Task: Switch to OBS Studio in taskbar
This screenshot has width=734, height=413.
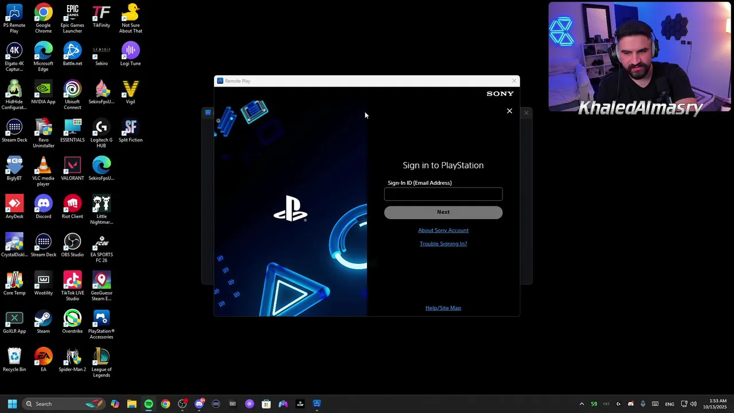Action: click(x=182, y=404)
